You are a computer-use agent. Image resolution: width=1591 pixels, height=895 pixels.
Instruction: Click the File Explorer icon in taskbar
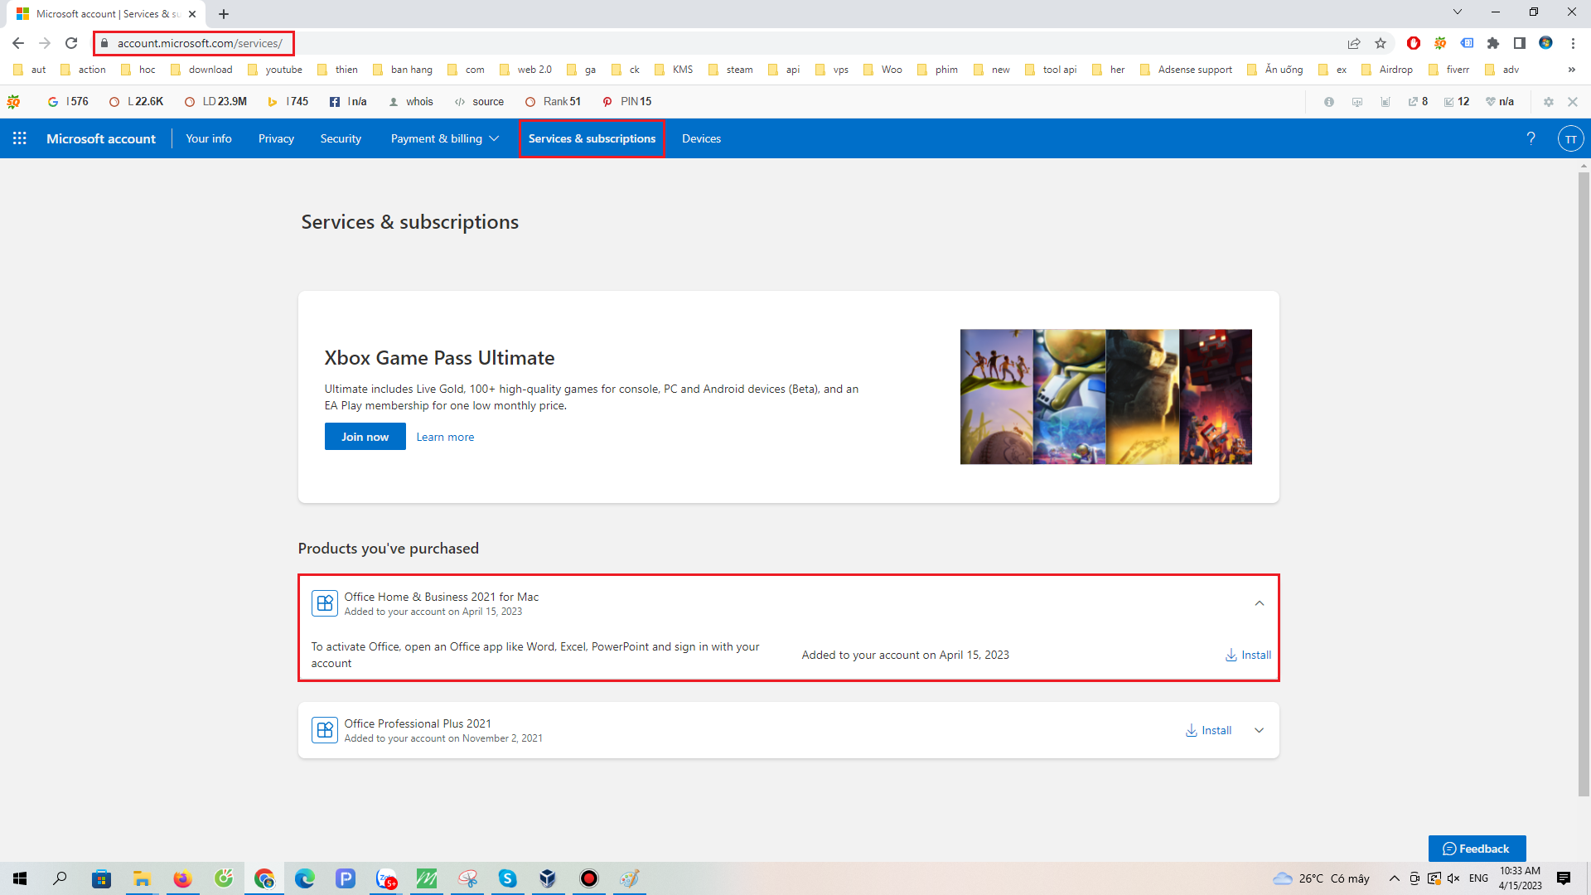coord(140,878)
